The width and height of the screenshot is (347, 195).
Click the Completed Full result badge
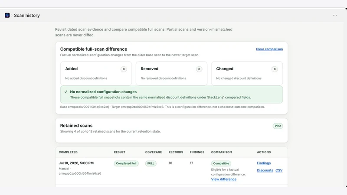click(126, 163)
